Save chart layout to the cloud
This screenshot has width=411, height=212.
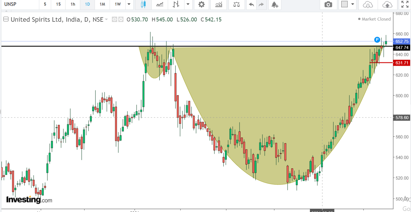[387, 4]
